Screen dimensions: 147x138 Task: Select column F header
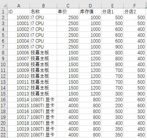coord(134,6)
